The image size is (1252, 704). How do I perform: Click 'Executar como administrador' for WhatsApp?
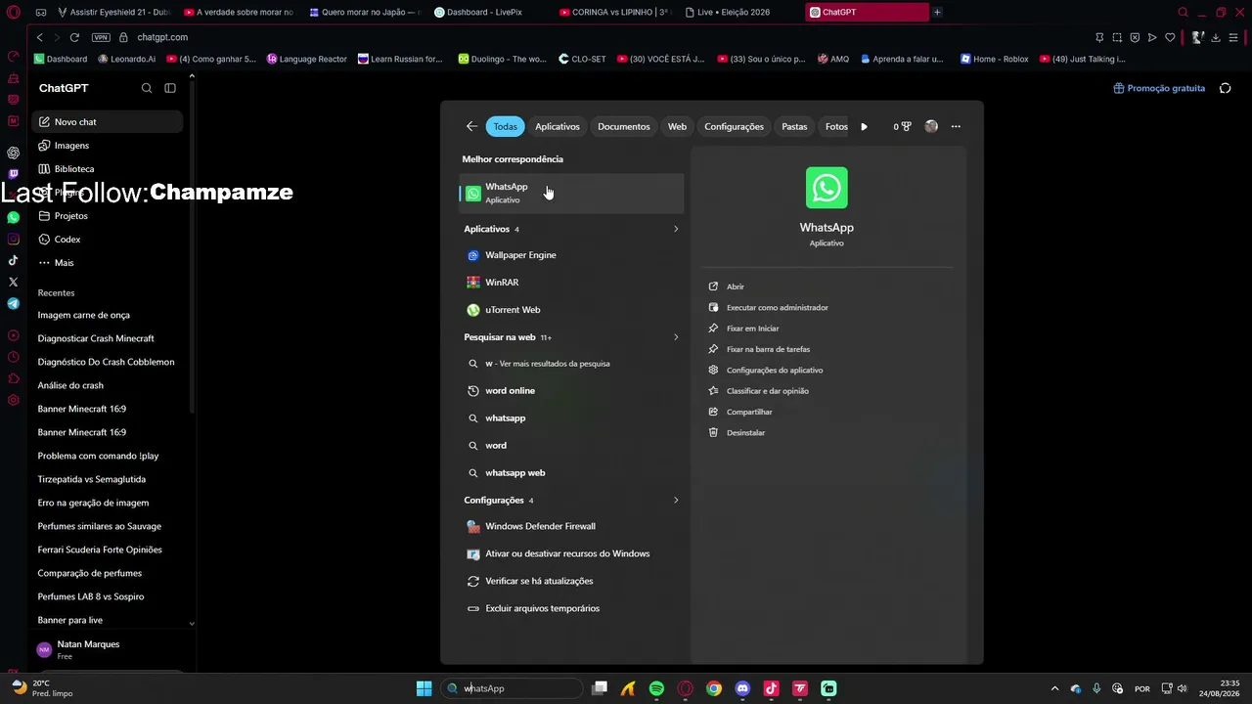pyautogui.click(x=777, y=308)
